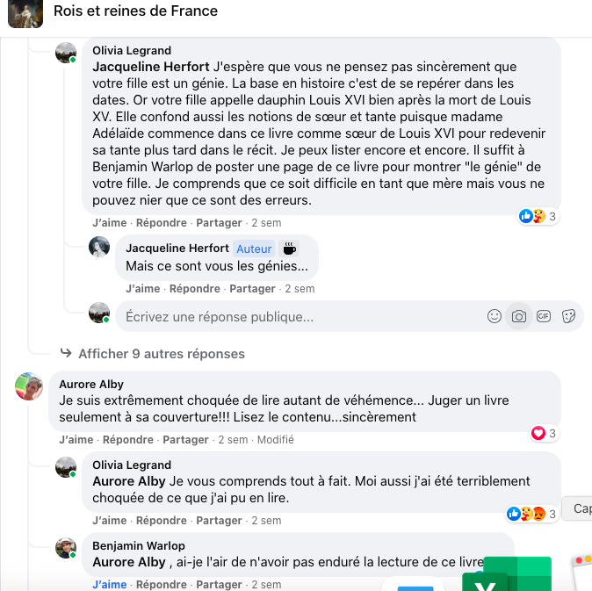
Task: Reply to Aurore Alby's comment via Répondre
Action: click(x=128, y=440)
